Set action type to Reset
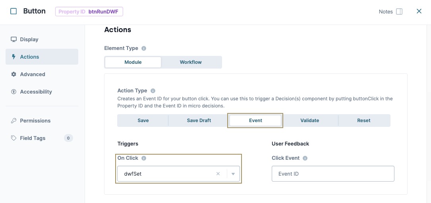The image size is (431, 203). [x=364, y=121]
